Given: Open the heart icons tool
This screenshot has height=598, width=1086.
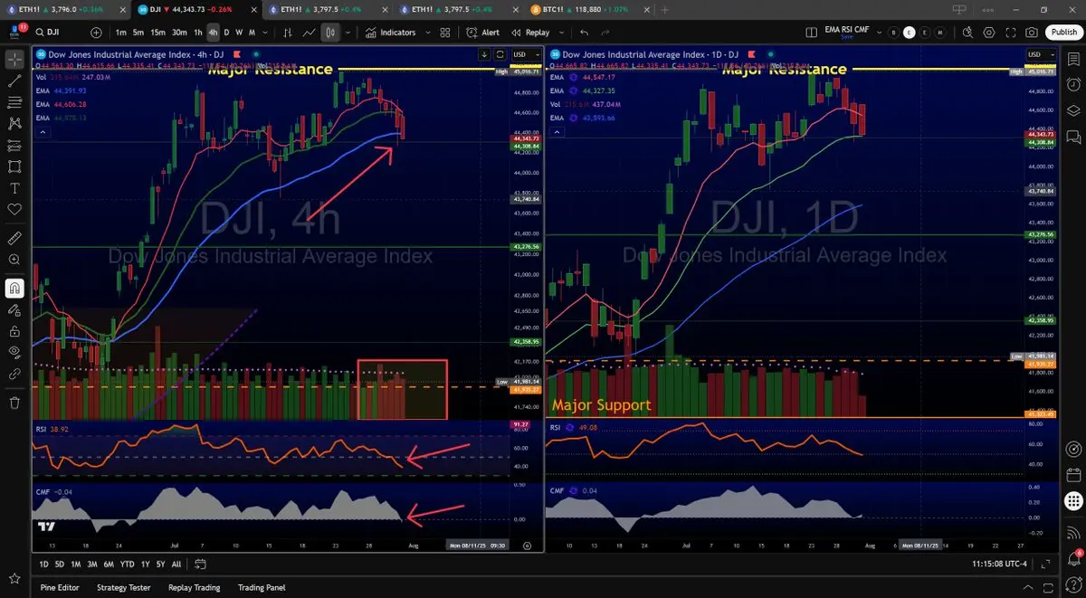Looking at the screenshot, I should 14,209.
